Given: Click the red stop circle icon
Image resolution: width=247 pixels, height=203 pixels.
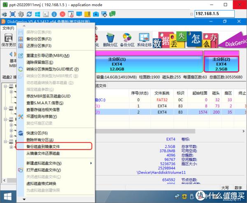Looking at the screenshot, I should pos(63,14).
